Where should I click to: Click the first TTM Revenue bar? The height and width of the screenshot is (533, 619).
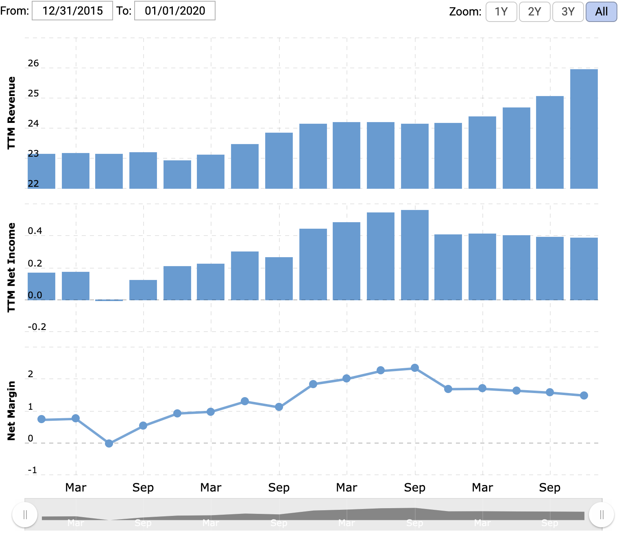(41, 171)
